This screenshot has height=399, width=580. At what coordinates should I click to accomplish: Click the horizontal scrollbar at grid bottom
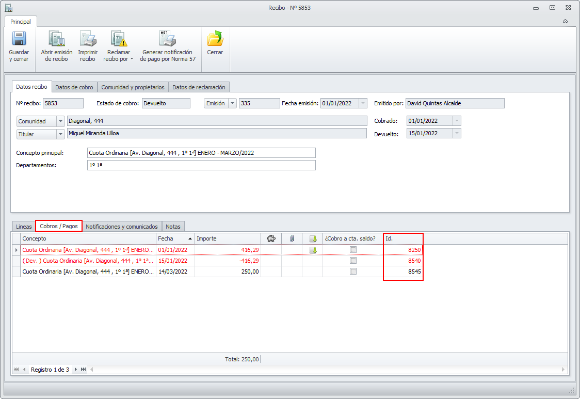[x=325, y=370]
